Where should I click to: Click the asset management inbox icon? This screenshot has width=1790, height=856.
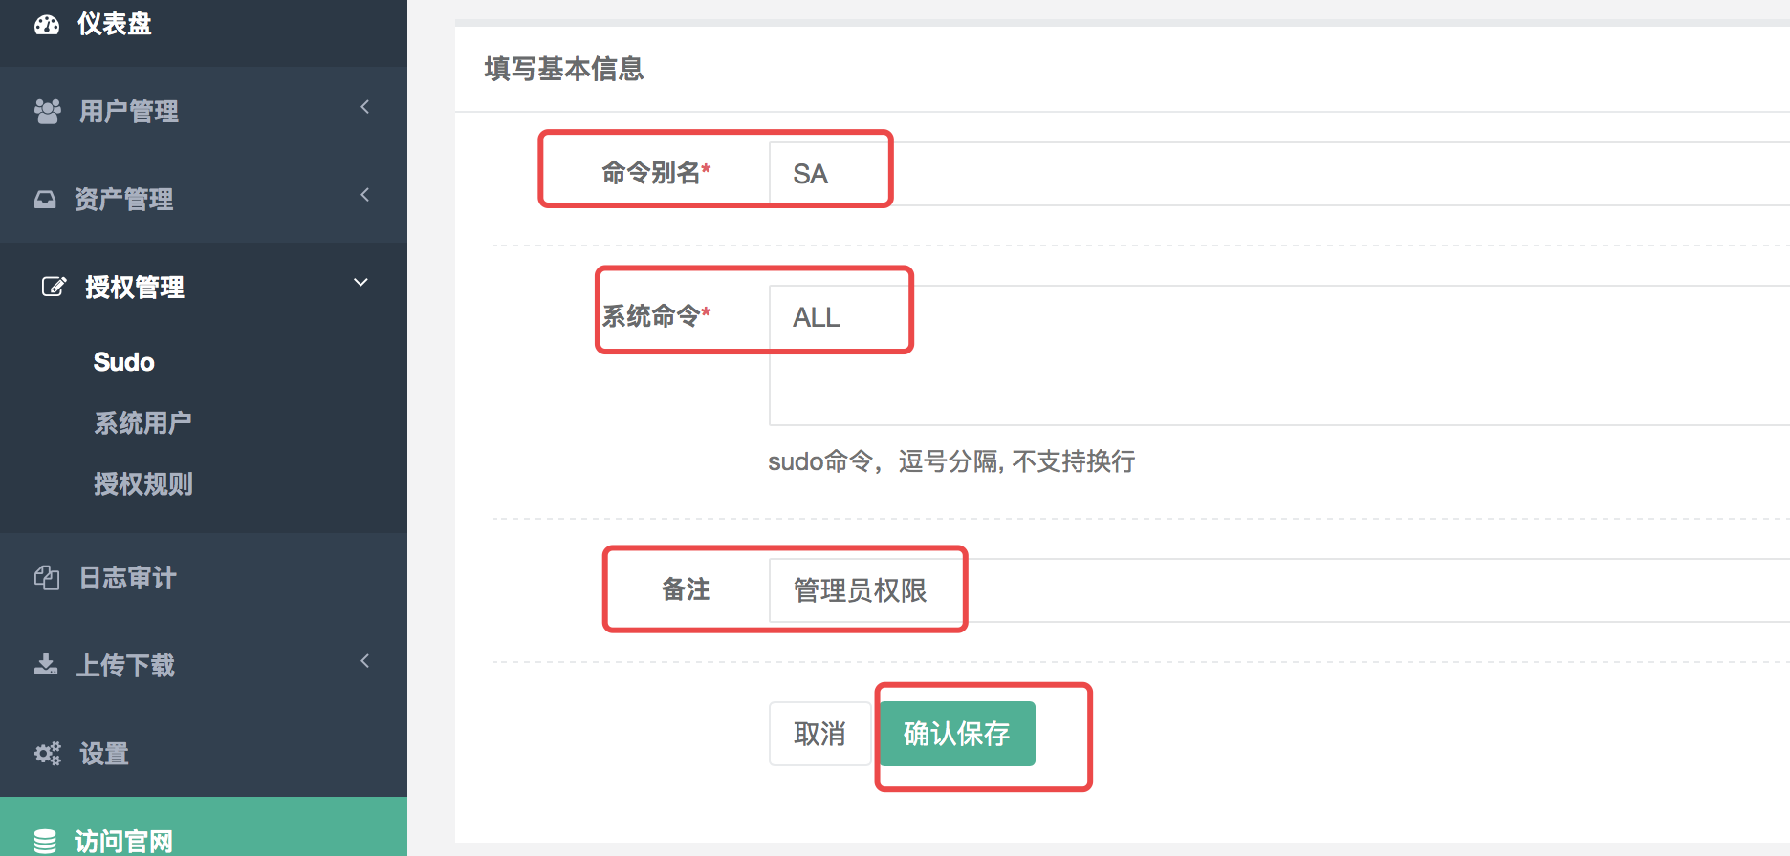(45, 199)
